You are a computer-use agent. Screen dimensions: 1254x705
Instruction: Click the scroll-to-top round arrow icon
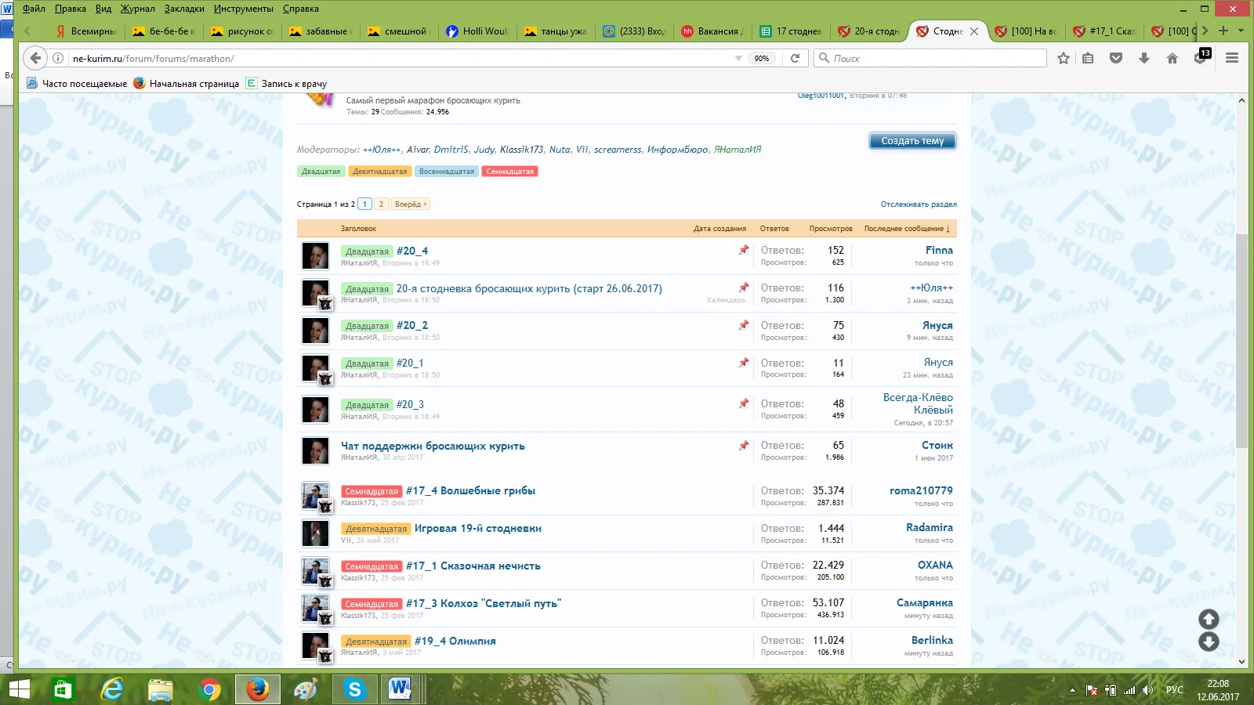[x=1209, y=619]
